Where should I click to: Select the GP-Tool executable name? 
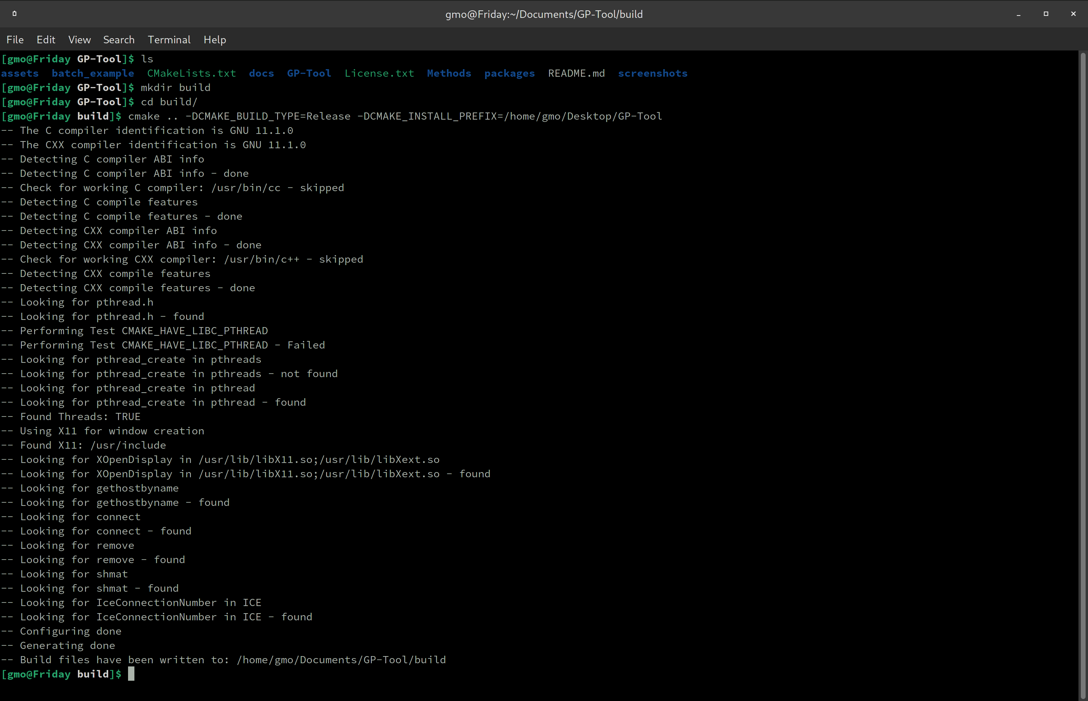[309, 73]
